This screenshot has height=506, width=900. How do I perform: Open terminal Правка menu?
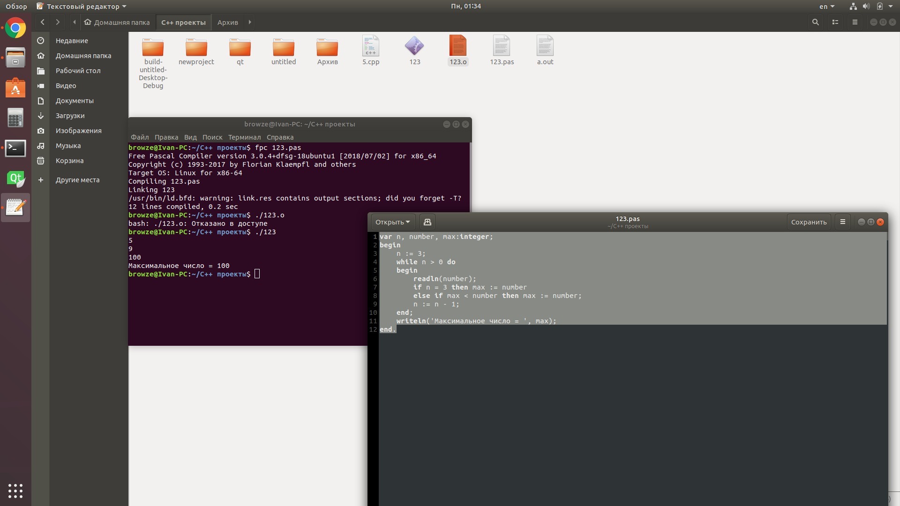[166, 137]
